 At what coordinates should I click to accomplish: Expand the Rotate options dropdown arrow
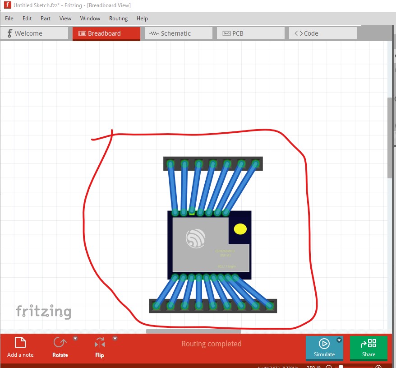(75, 338)
